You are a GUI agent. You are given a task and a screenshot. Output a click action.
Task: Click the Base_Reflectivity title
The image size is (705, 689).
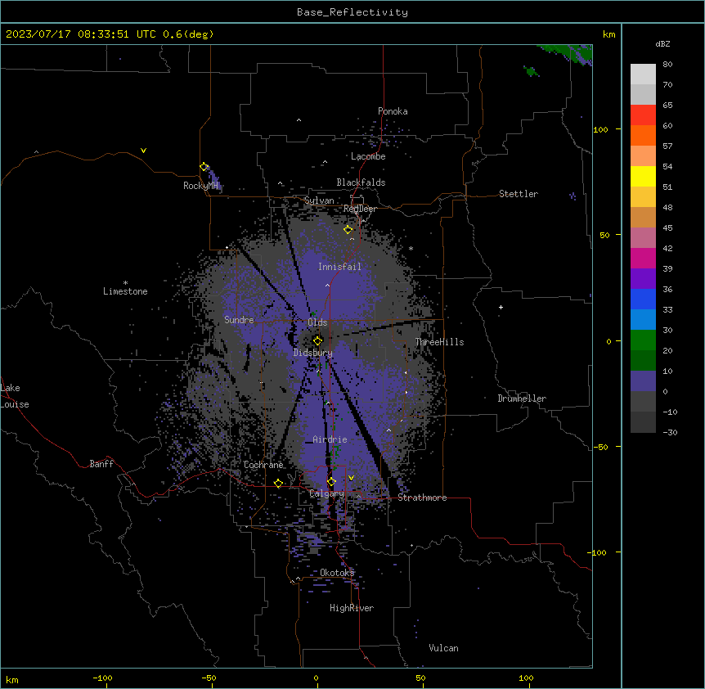[352, 12]
